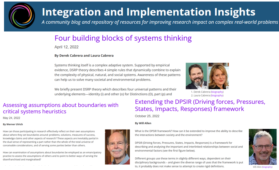Open Derek Cabrera's biography link
The width and height of the screenshot is (279, 170).
[217, 92]
